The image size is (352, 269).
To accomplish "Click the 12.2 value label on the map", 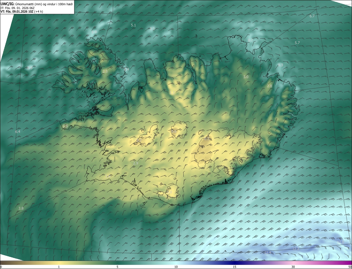I will click(x=295, y=249).
